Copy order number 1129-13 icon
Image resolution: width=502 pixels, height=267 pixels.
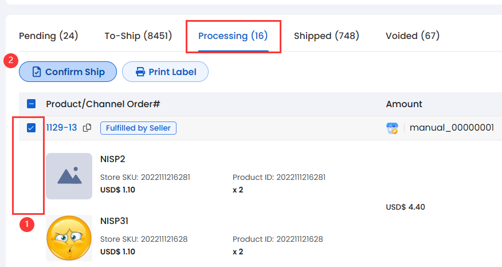[87, 128]
